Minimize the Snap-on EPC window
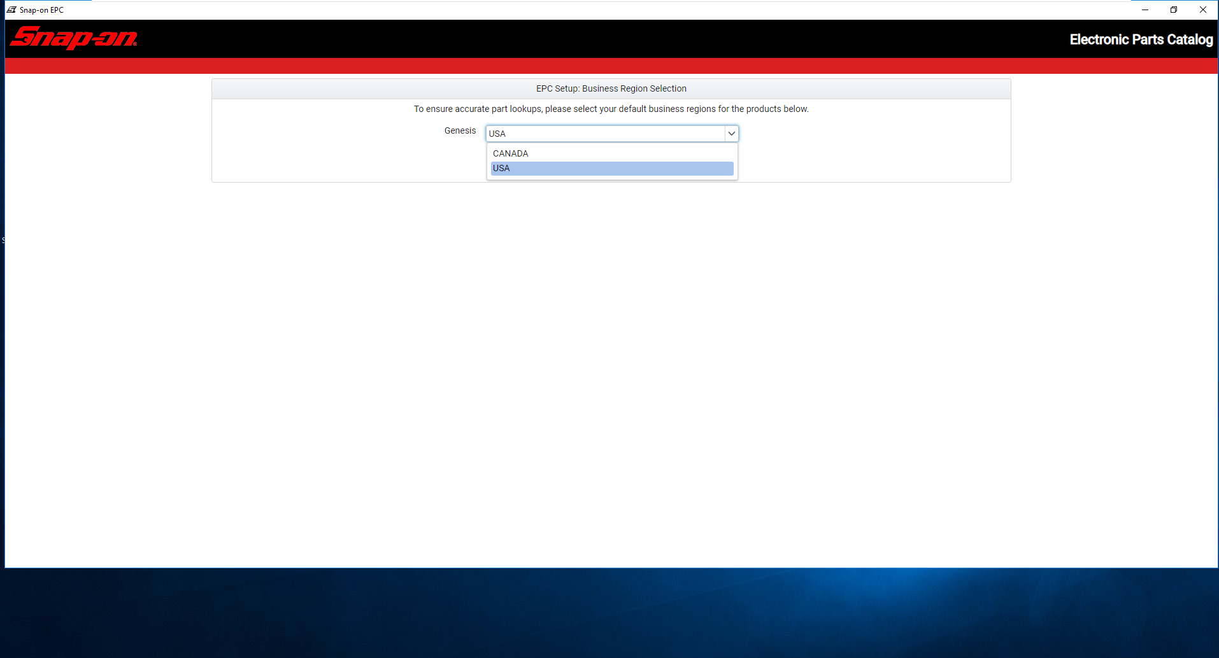This screenshot has width=1219, height=658. (1144, 10)
